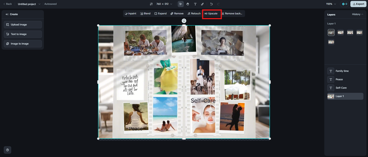Viewport: 368px width, 157px height.
Task: Click the Layer 1 heading in Layers panel
Action: 331,23
